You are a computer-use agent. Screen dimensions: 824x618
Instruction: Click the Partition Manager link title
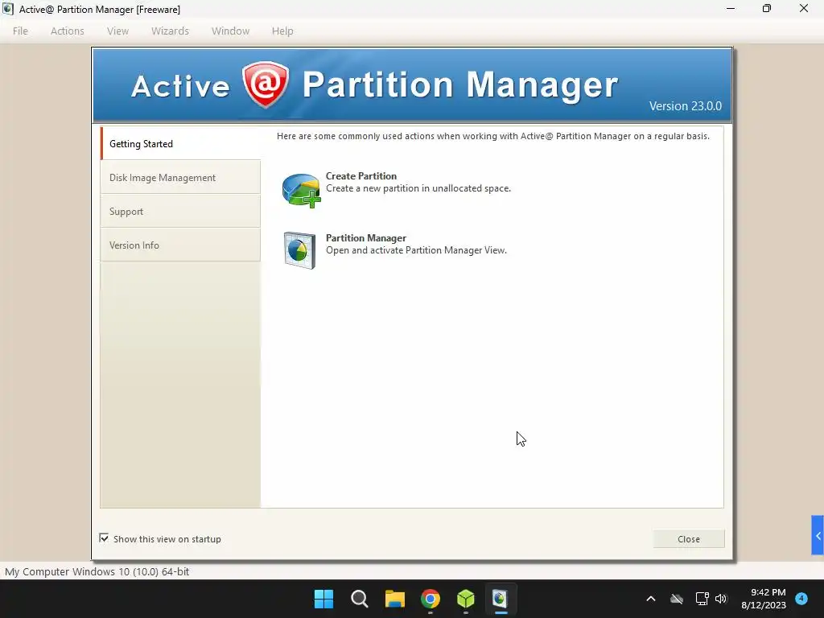(x=366, y=238)
